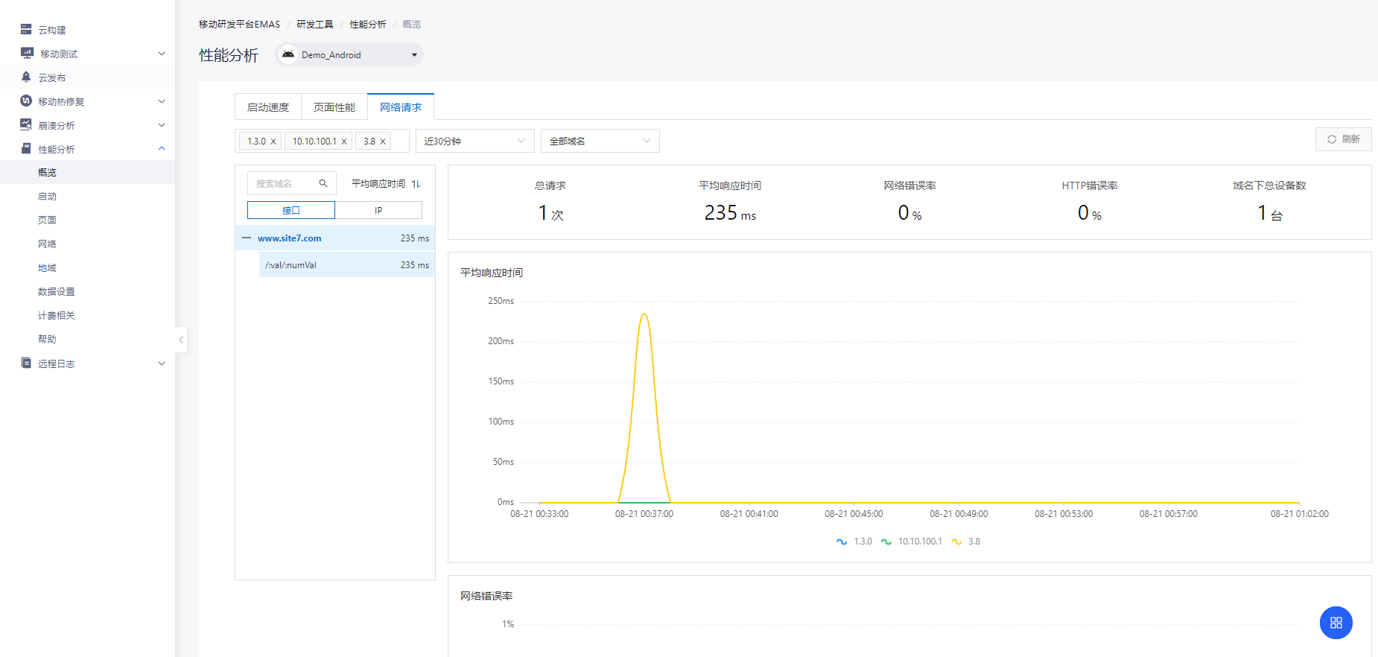Select the /:val/:numVal interface row
The image size is (1378, 657).
click(x=347, y=265)
